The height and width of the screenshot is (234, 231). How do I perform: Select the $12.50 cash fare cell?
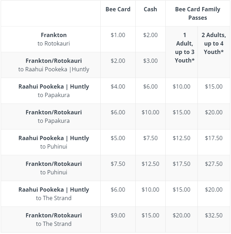150,164
